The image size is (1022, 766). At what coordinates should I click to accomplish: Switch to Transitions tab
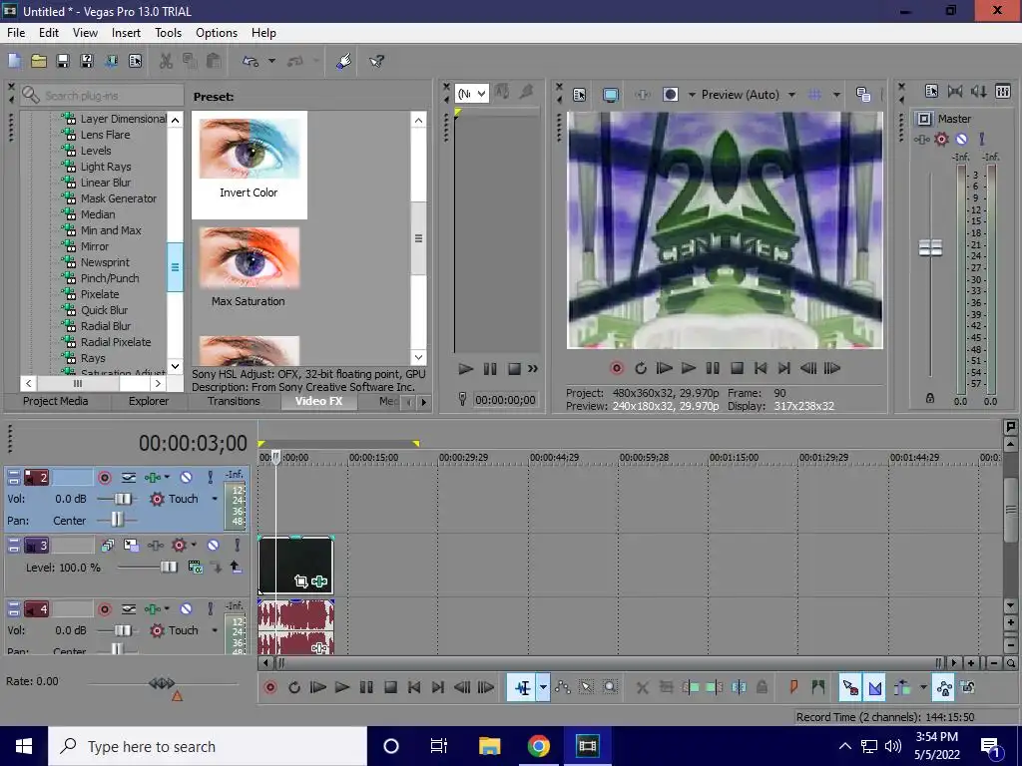click(234, 401)
